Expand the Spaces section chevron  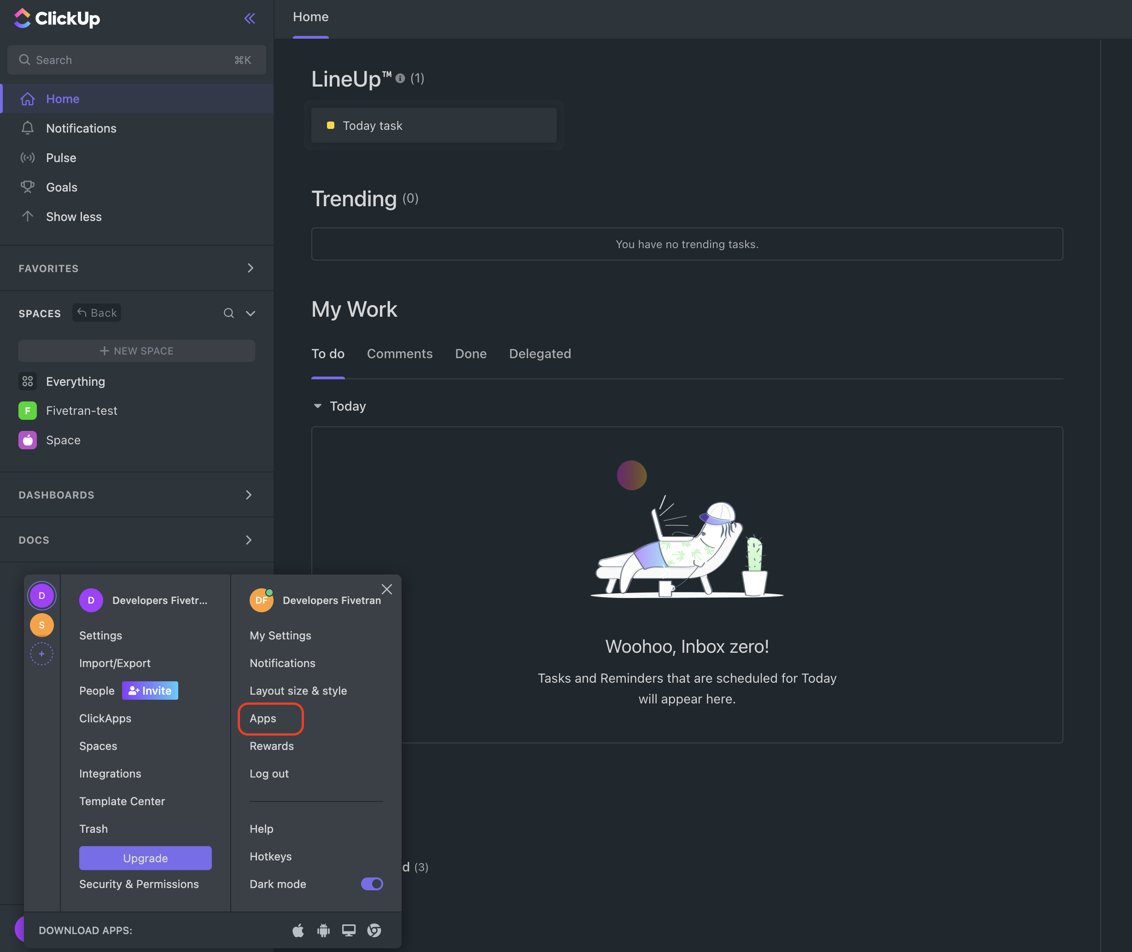click(x=250, y=312)
